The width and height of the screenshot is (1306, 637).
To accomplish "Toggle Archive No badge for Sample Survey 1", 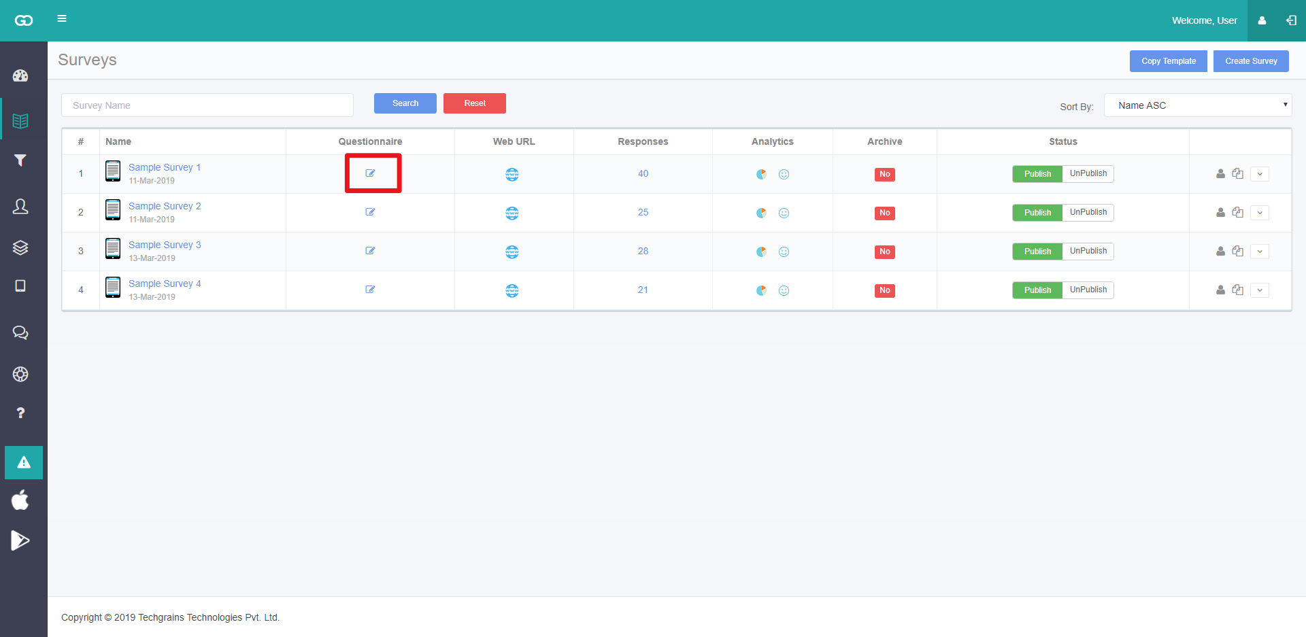I will click(x=884, y=175).
